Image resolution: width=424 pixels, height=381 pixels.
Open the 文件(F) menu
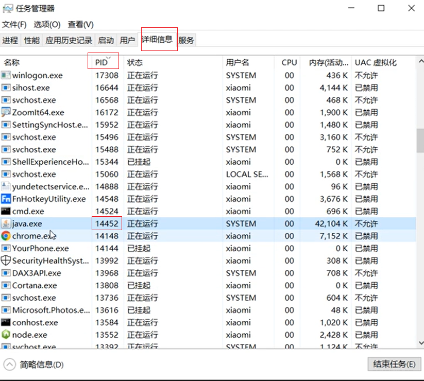tap(14, 25)
